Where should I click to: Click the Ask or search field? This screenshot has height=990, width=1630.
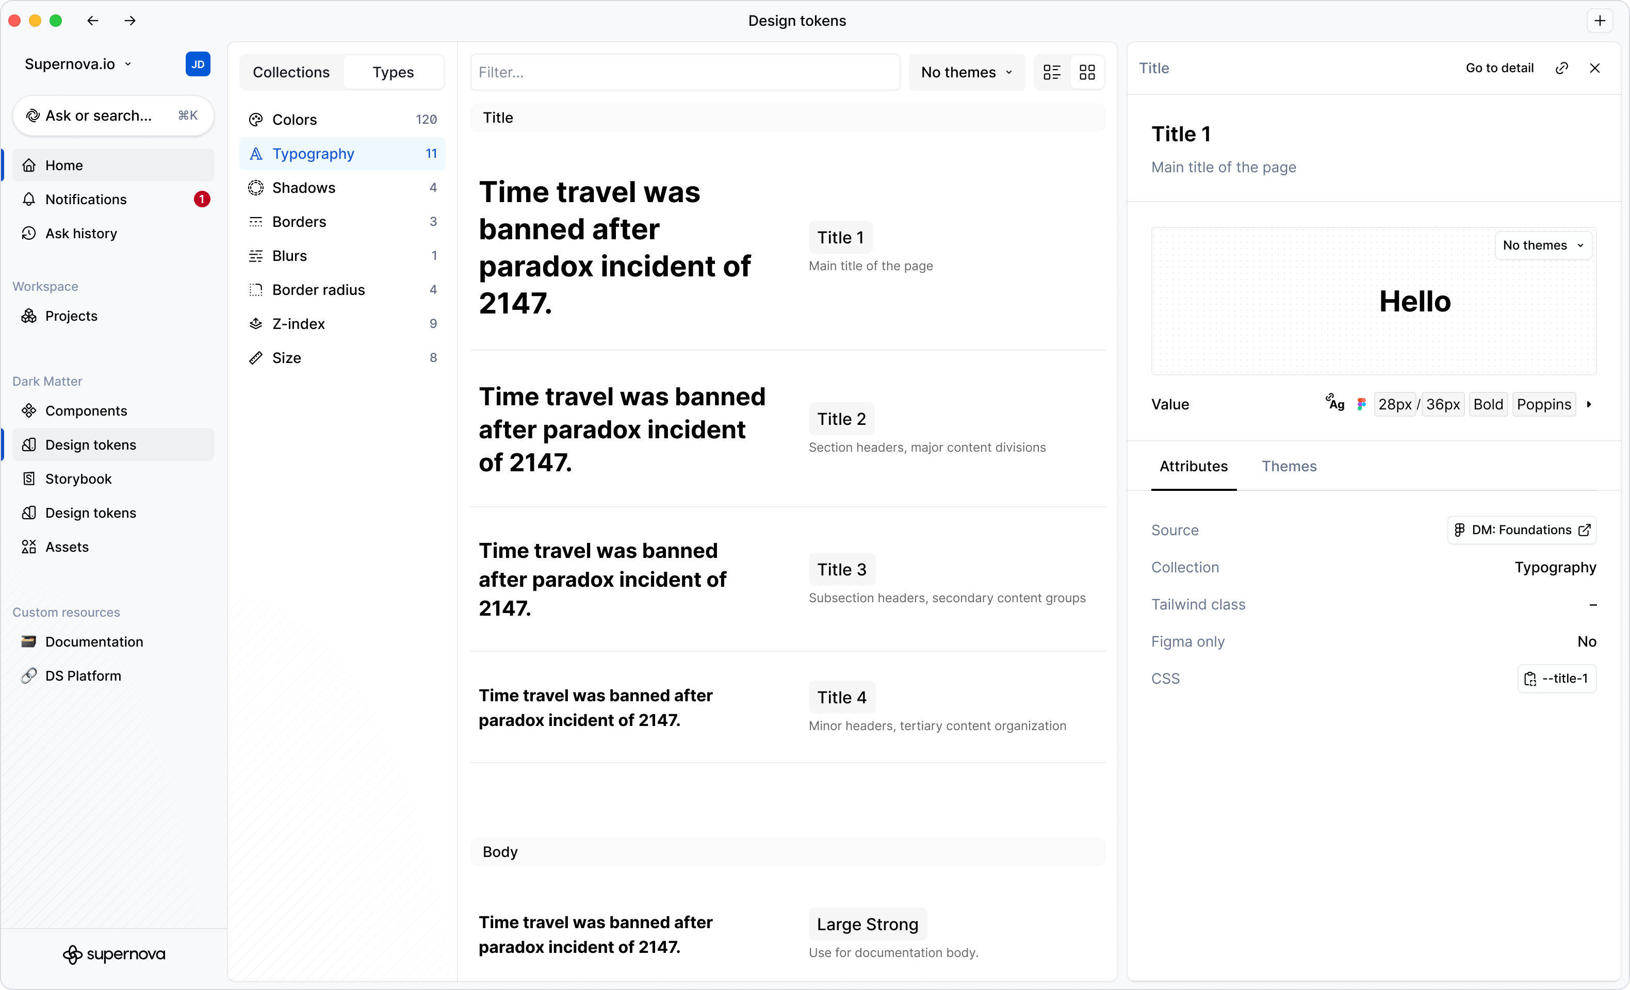pos(113,115)
